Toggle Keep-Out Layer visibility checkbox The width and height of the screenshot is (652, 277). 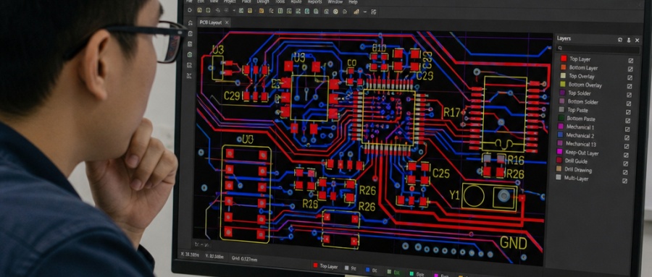626,155
